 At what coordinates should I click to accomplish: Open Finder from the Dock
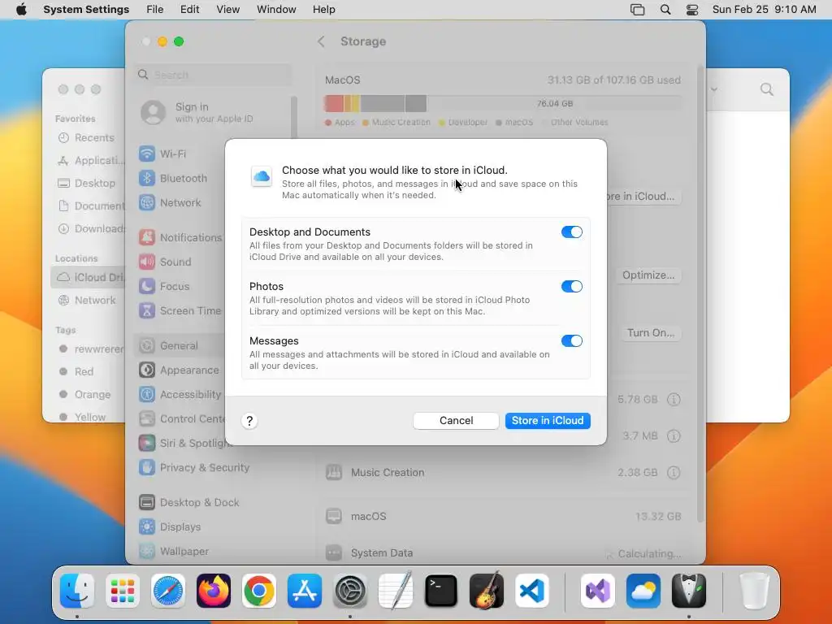[77, 591]
